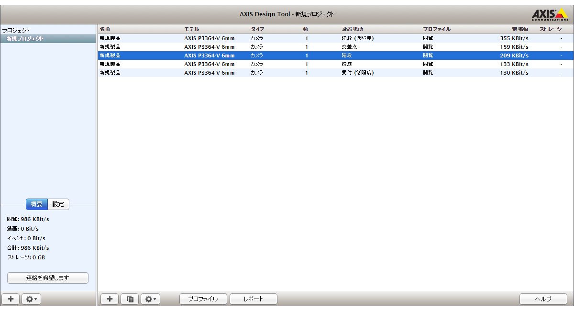Switch to the 設定 tab
The width and height of the screenshot is (574, 311).
(x=58, y=204)
